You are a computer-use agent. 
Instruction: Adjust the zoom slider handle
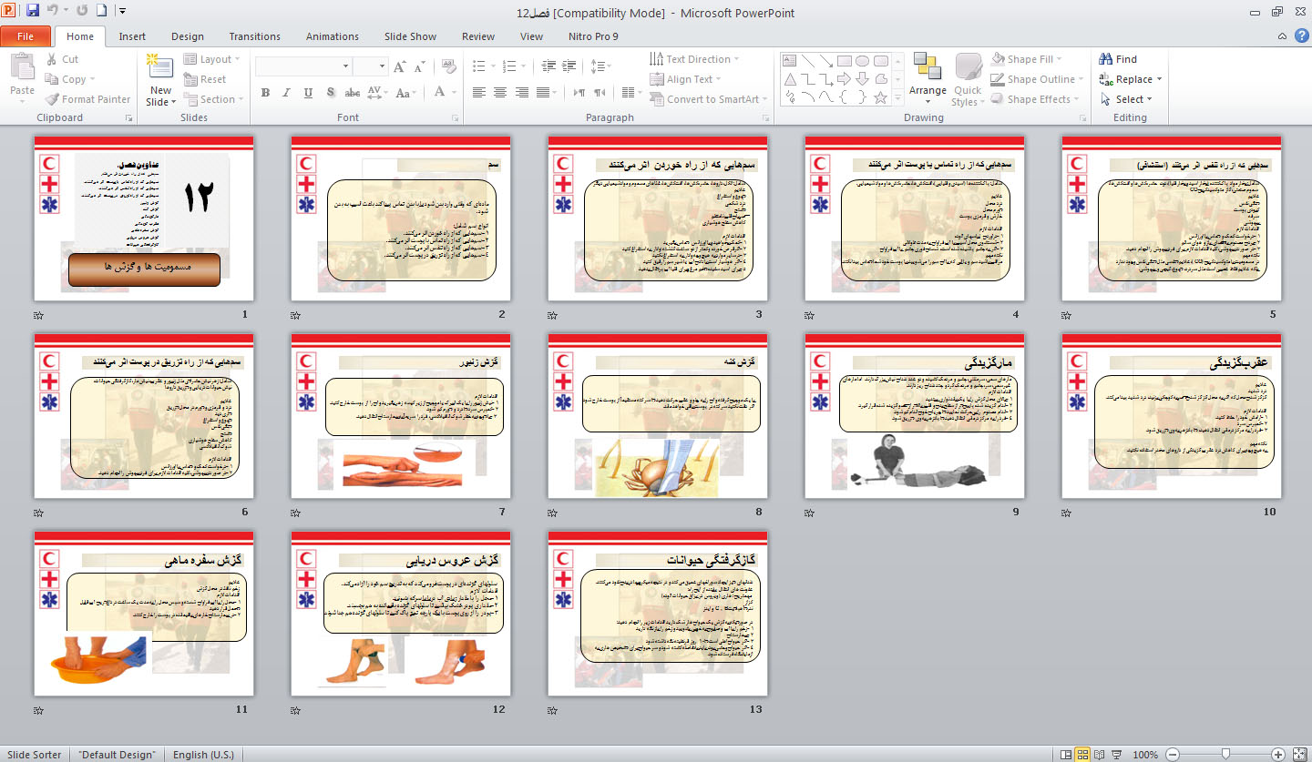(x=1226, y=754)
